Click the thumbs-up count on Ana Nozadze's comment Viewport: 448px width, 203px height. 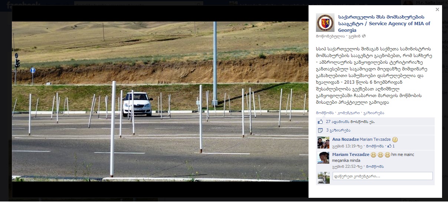pyautogui.click(x=391, y=146)
